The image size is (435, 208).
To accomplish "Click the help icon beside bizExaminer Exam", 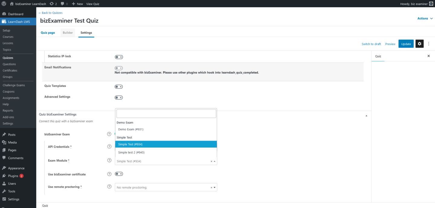I will [109, 134].
